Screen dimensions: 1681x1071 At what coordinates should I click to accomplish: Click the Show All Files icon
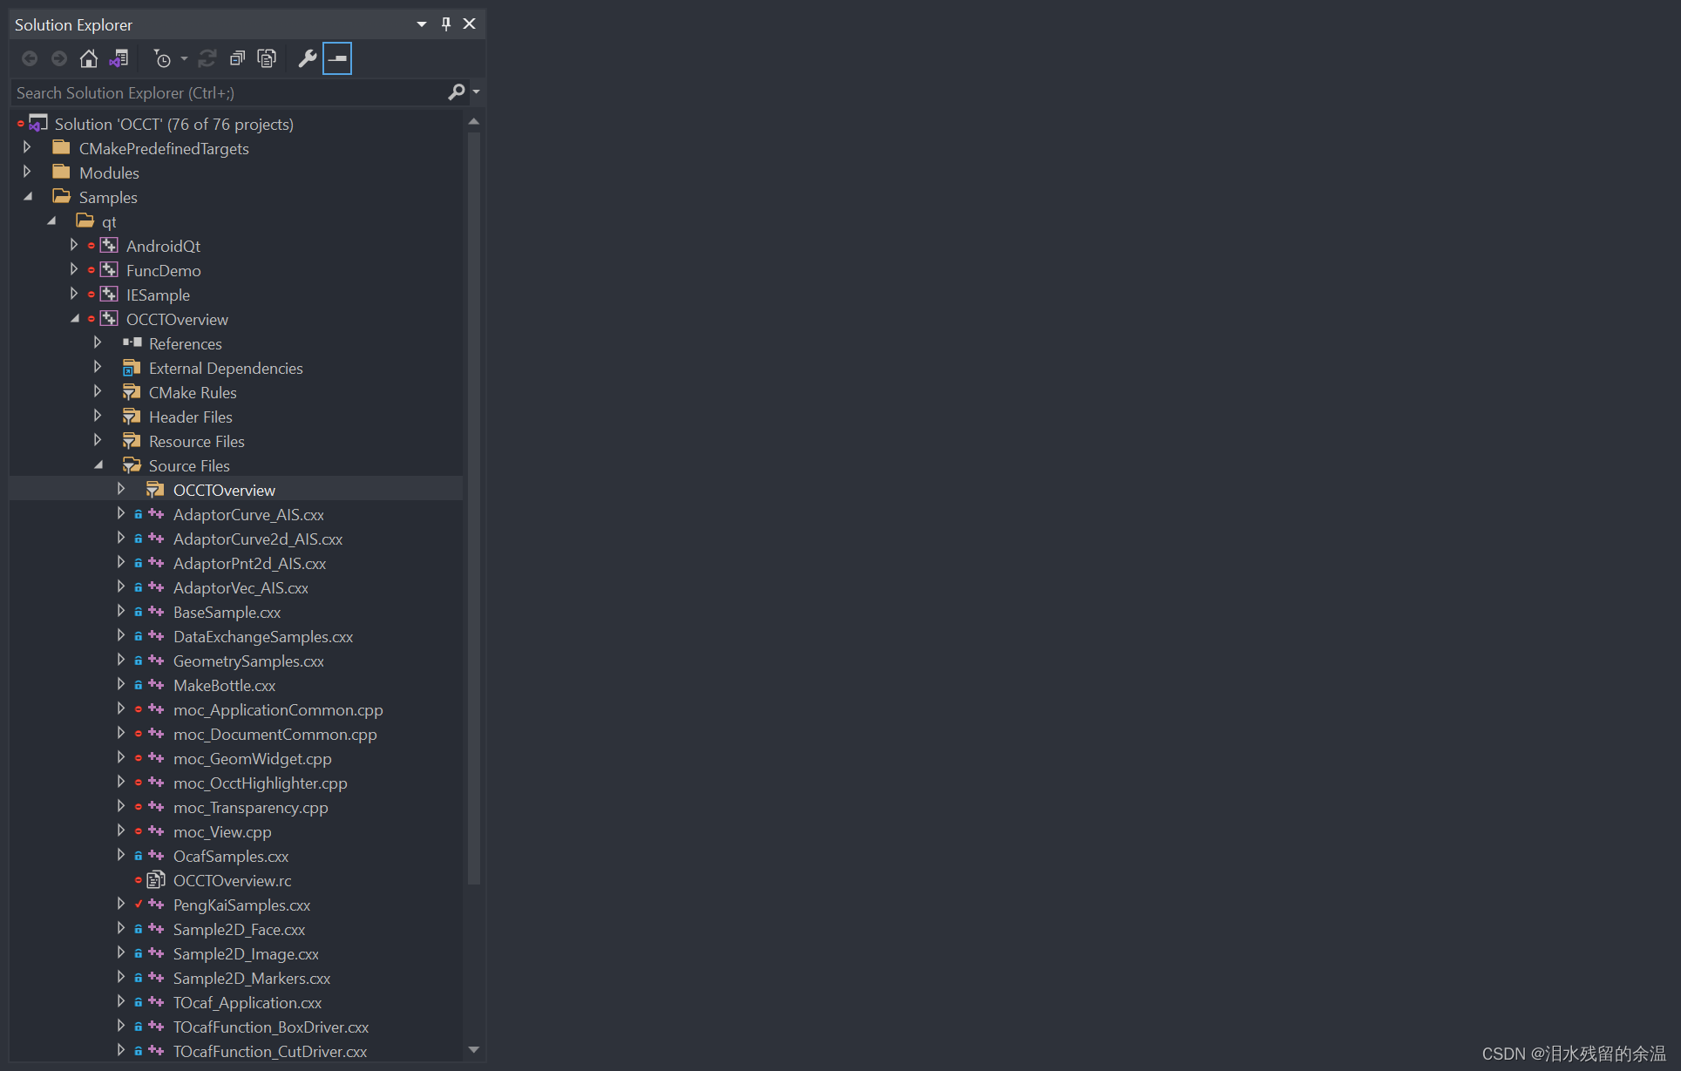point(267,58)
